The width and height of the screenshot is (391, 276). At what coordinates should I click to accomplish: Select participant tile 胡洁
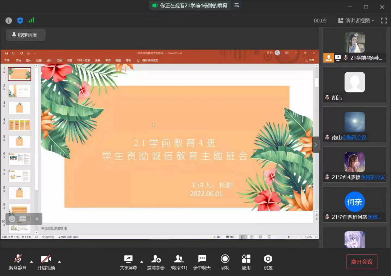click(354, 85)
